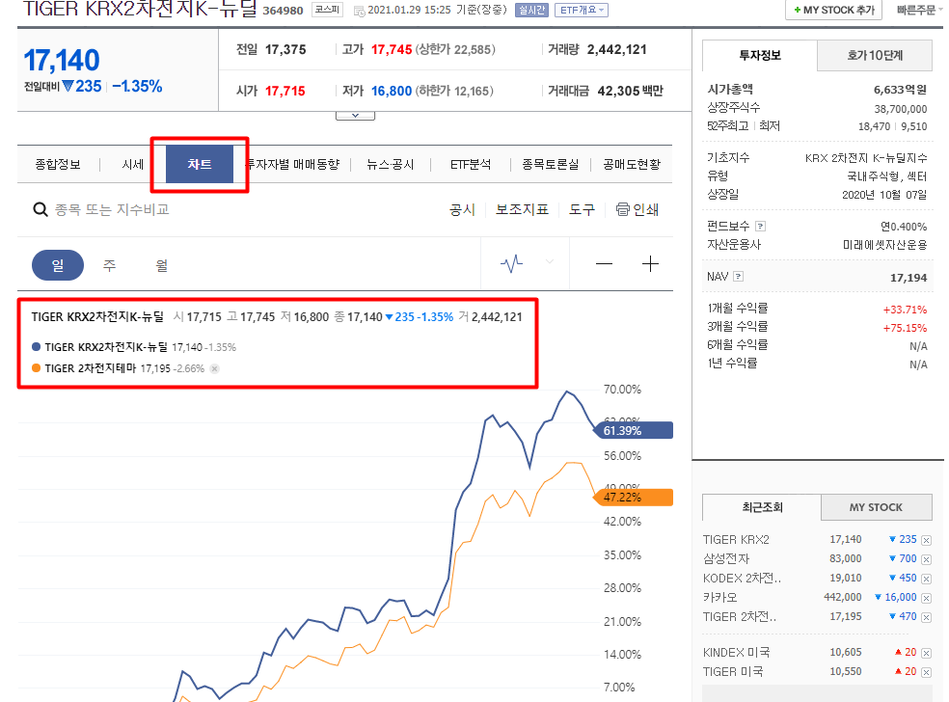Open the 시세 tab
Viewport: 949px width, 702px height.
coord(132,165)
